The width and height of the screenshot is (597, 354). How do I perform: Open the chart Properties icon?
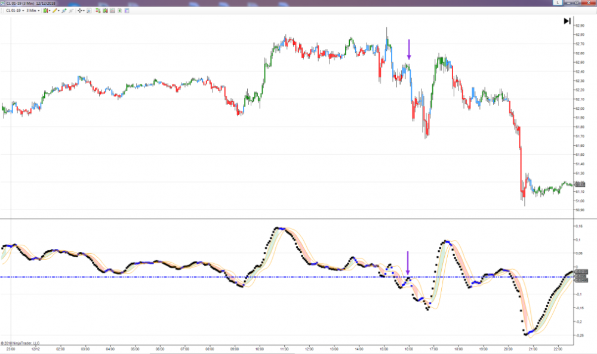(x=127, y=11)
